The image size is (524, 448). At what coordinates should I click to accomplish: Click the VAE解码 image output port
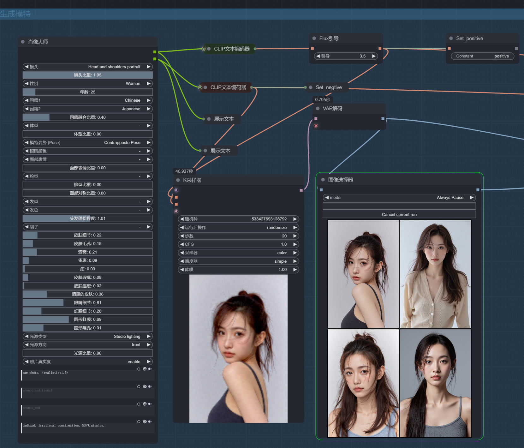(383, 119)
